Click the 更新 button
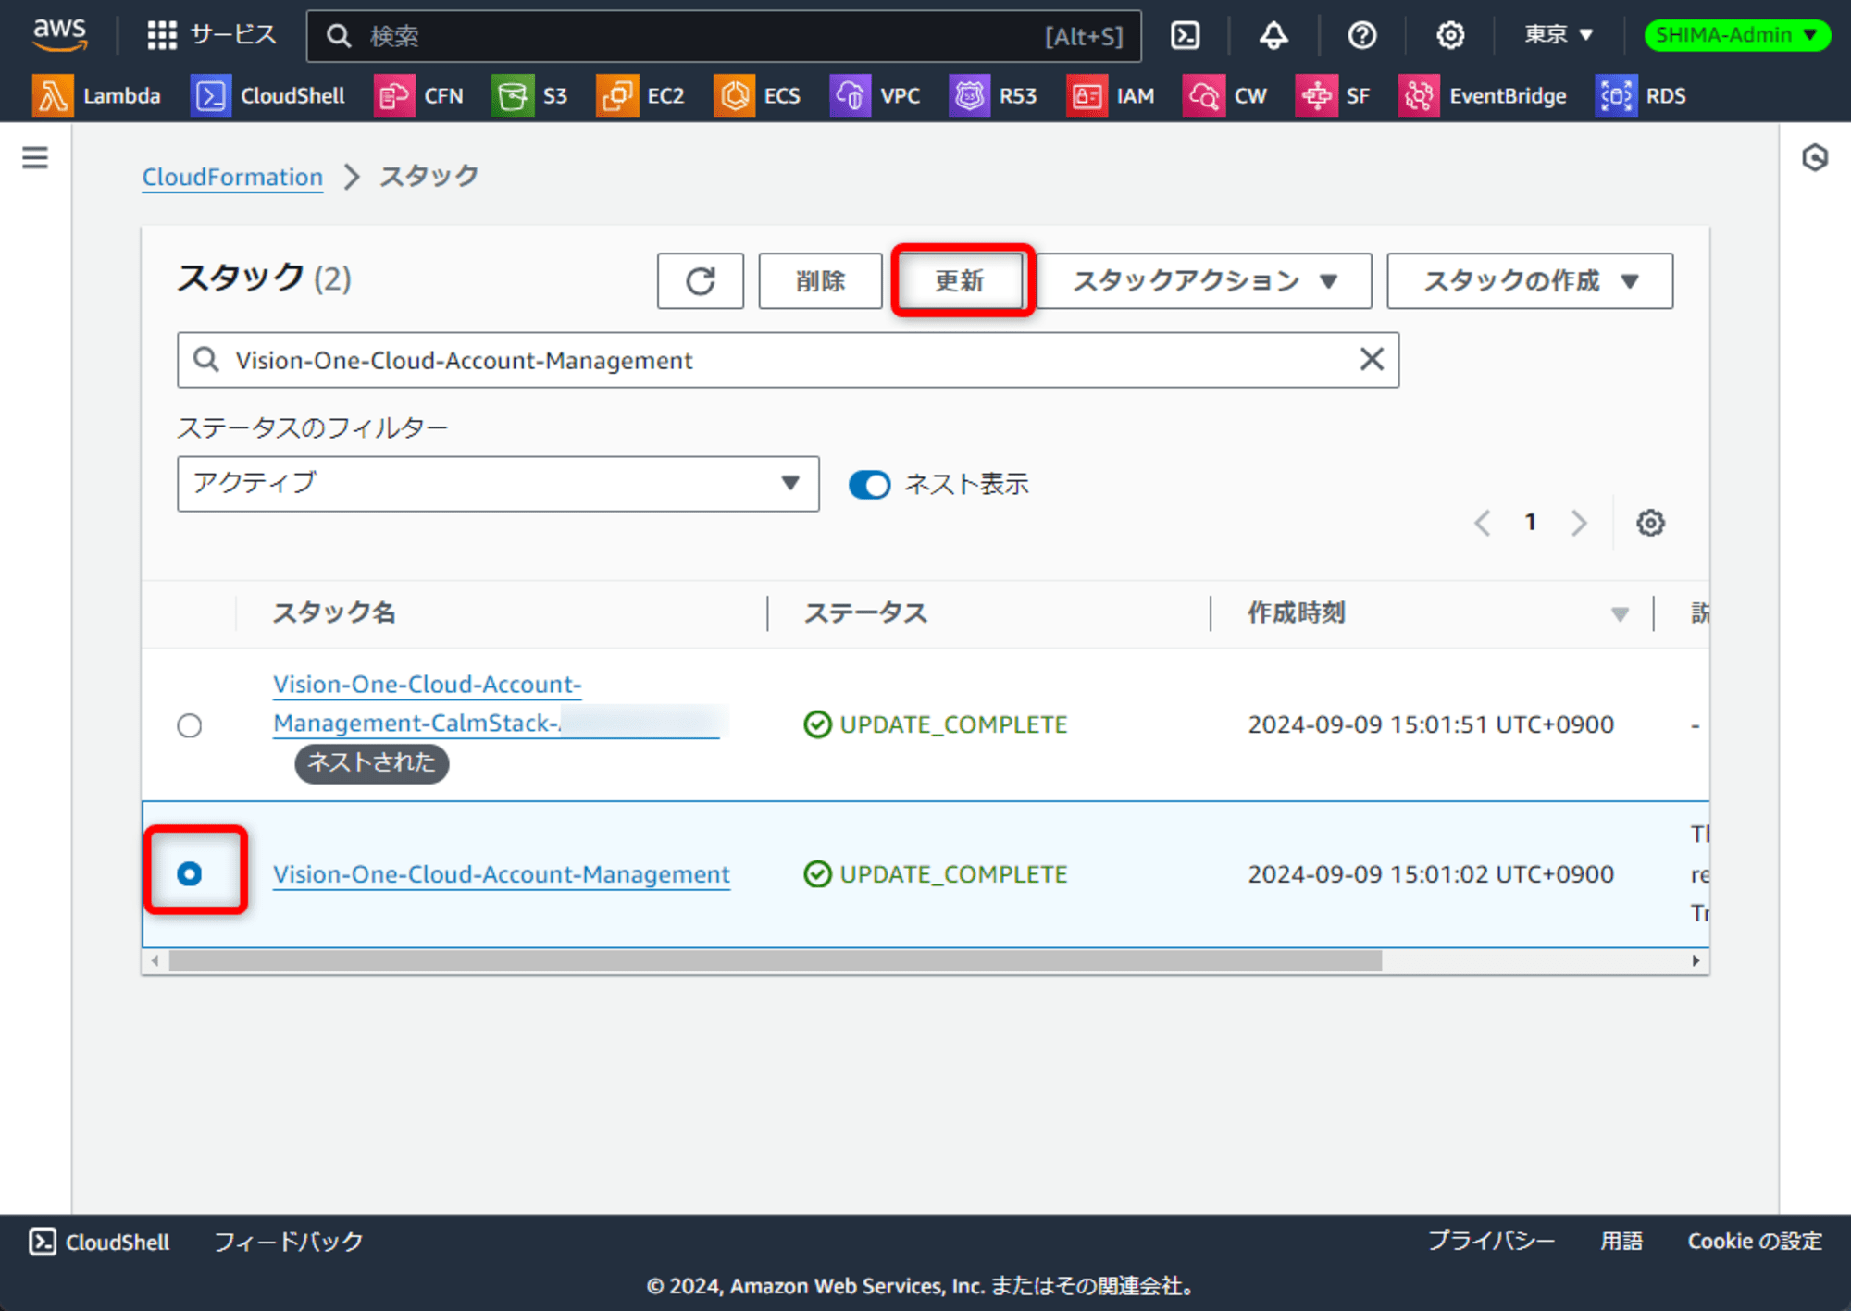This screenshot has width=1851, height=1311. (x=960, y=280)
